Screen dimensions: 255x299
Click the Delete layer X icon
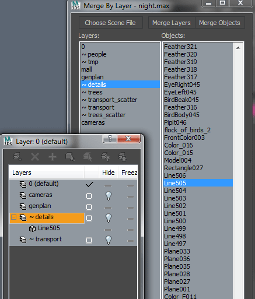(35, 157)
